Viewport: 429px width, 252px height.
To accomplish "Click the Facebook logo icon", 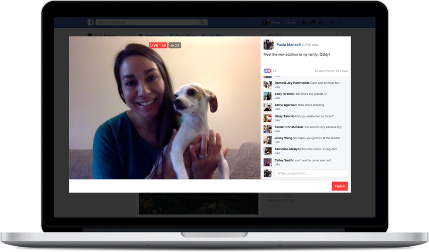I will click(x=91, y=23).
